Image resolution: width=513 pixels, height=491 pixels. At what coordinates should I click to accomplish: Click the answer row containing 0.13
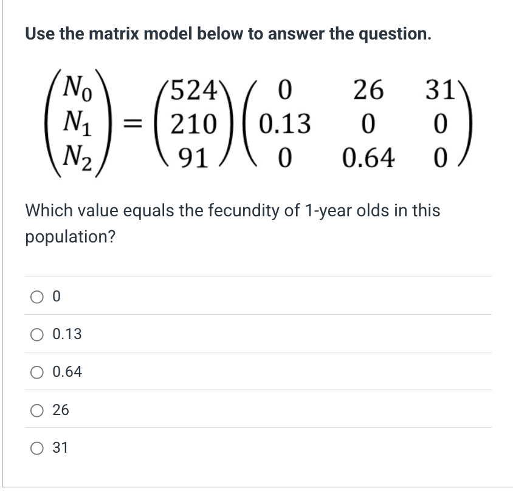(x=182, y=334)
